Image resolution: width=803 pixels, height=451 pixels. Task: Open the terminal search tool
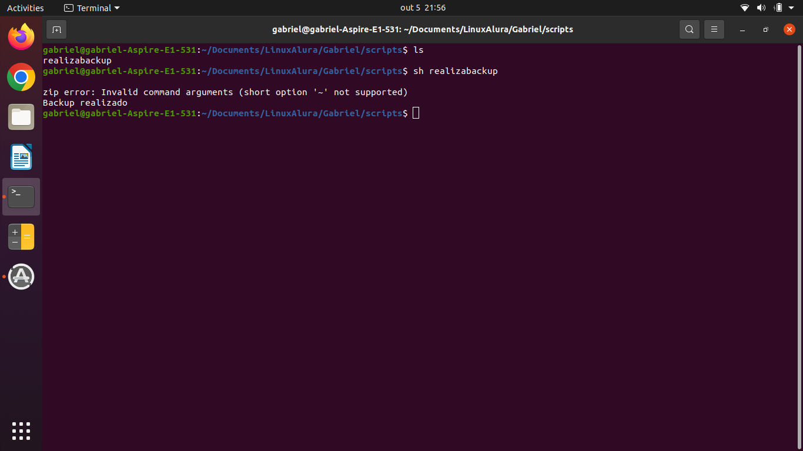click(690, 29)
